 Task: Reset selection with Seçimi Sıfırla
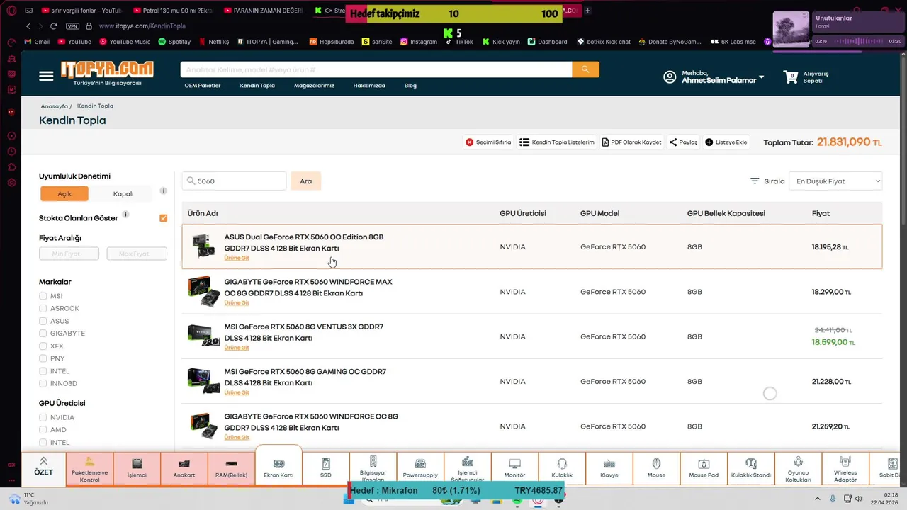488,142
